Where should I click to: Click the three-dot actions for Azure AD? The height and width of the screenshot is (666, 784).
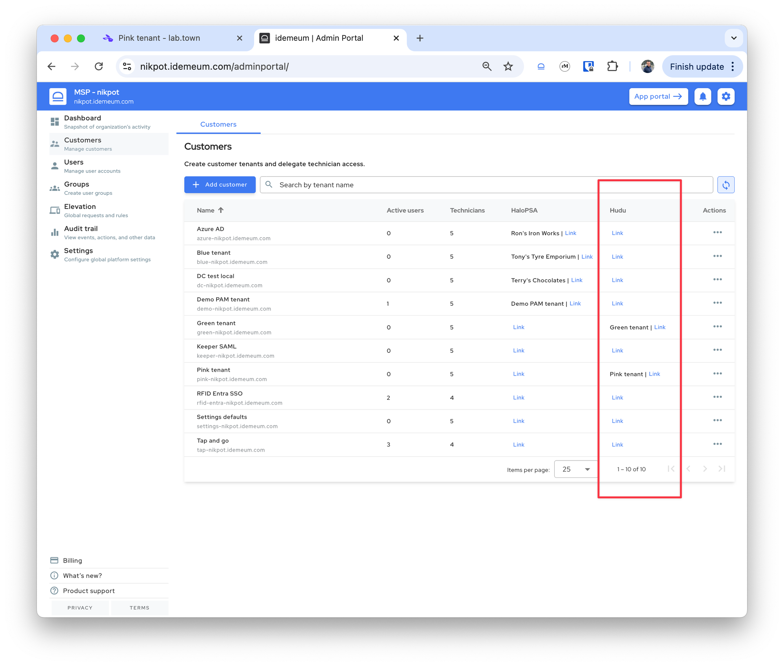[717, 232]
